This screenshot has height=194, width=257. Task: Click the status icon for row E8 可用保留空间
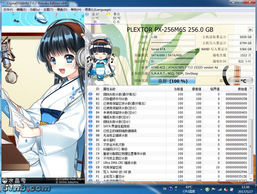tap(90, 167)
